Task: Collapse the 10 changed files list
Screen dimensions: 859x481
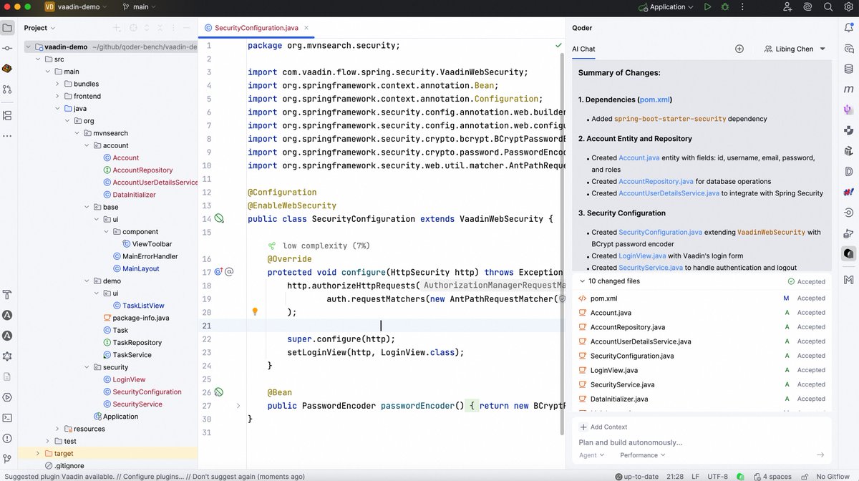Action: (582, 281)
